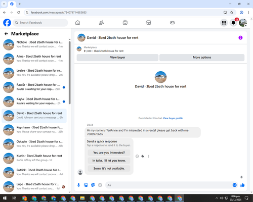
Task: Open the account profile picture menu
Action: coord(243,23)
